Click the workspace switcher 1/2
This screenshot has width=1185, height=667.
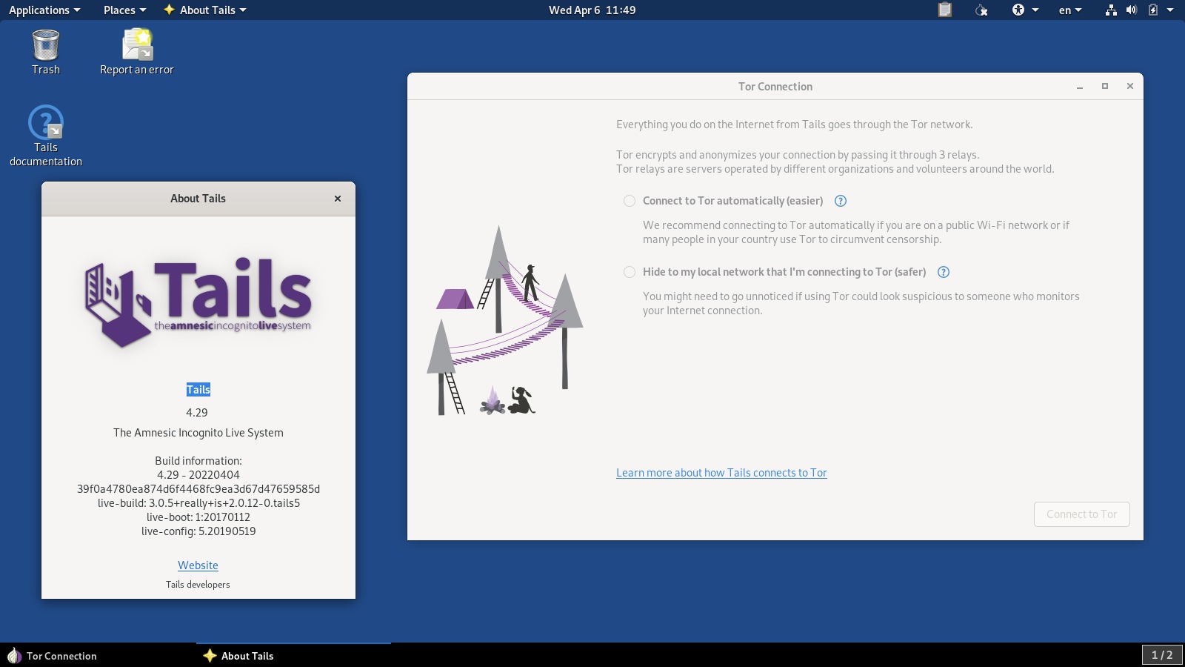tap(1162, 655)
